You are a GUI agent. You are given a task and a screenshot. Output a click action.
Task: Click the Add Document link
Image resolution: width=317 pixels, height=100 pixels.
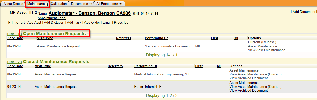pos(304,12)
